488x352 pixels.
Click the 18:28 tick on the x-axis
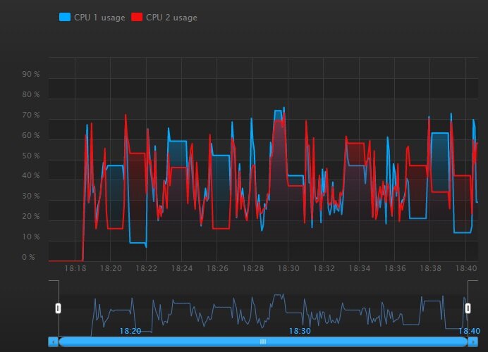(x=252, y=268)
